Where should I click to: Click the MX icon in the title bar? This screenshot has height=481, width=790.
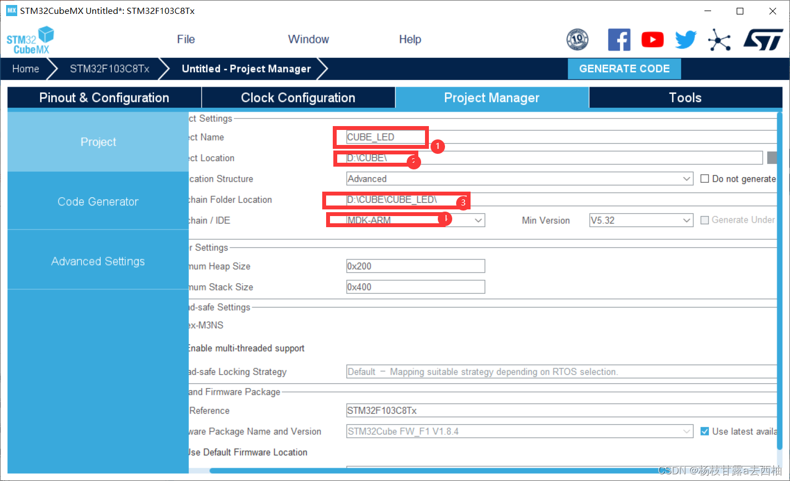[x=12, y=11]
